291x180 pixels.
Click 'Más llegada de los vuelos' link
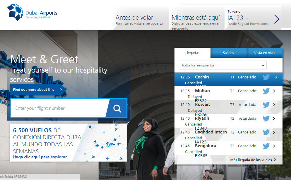point(253,160)
